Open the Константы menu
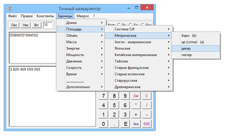Image resolution: width=236 pixels, height=138 pixels. (x=45, y=16)
